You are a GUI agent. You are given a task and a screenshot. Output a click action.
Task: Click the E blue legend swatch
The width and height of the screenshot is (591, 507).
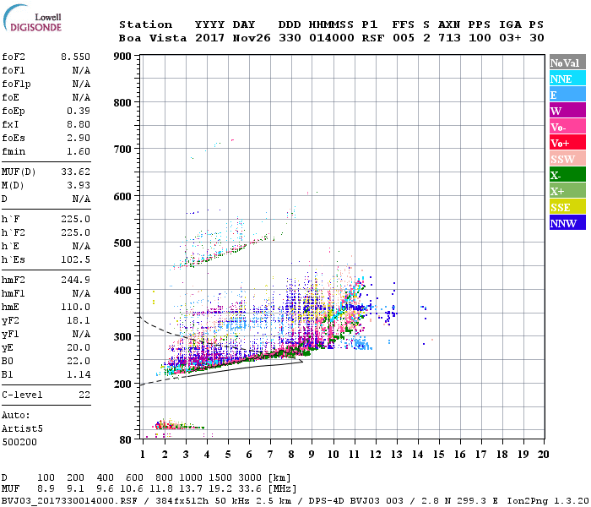[567, 95]
